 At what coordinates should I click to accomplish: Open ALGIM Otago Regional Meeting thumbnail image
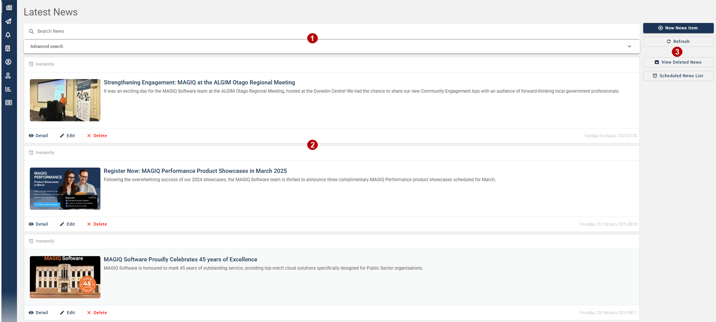65,100
